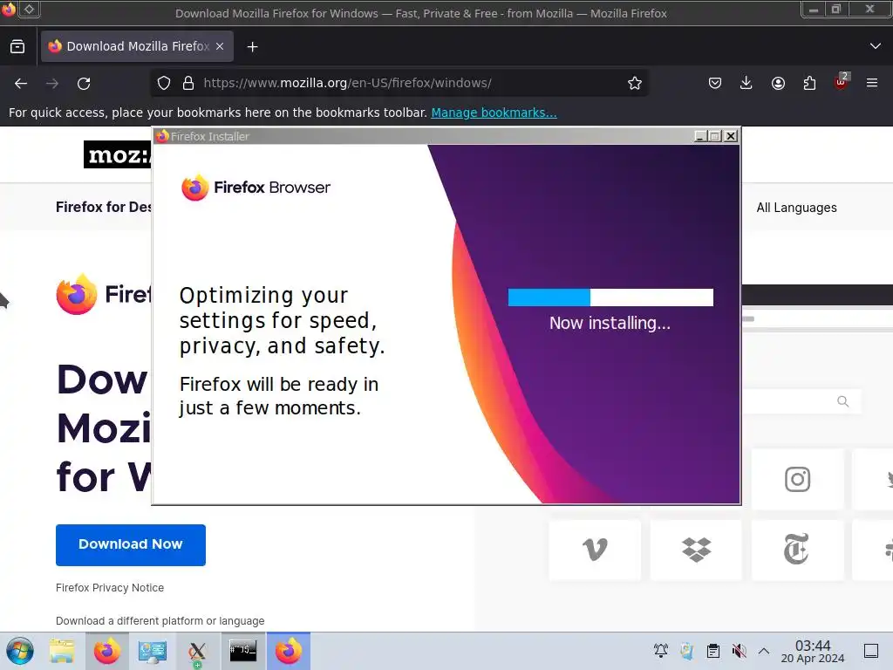Toggle the window pin diamond button
Viewport: 893px width, 670px height.
point(30,9)
